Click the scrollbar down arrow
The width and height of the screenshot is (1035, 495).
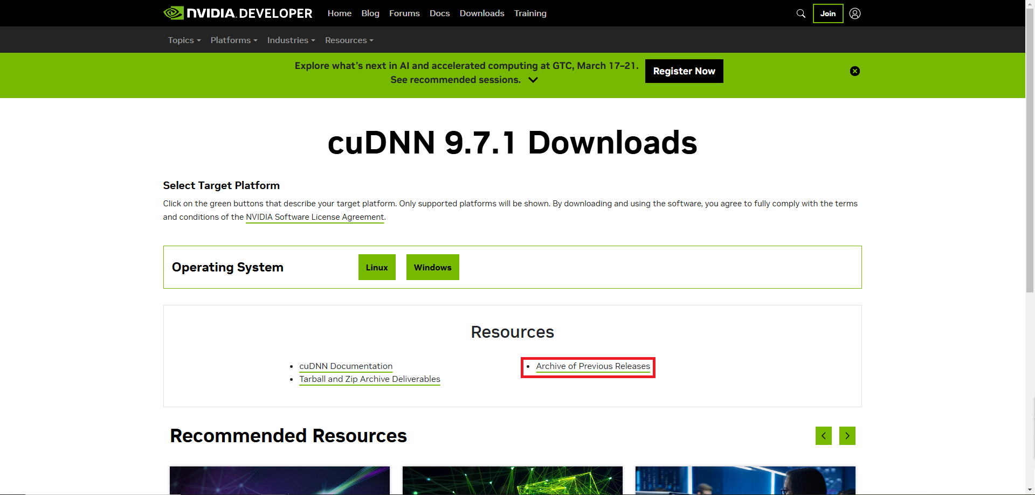[1030, 490]
